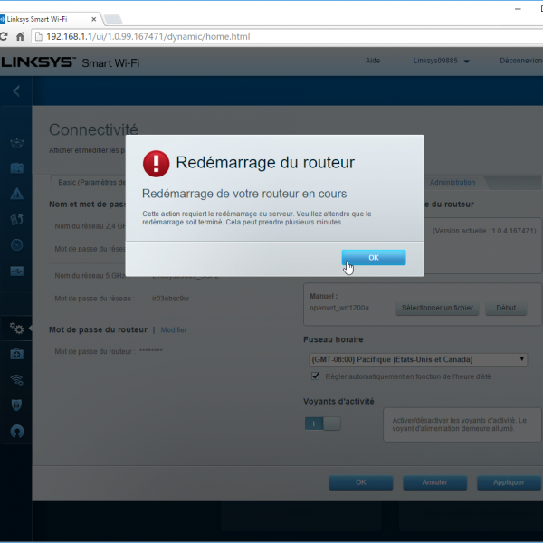Open the Security shield sidebar icon

(x=16, y=405)
